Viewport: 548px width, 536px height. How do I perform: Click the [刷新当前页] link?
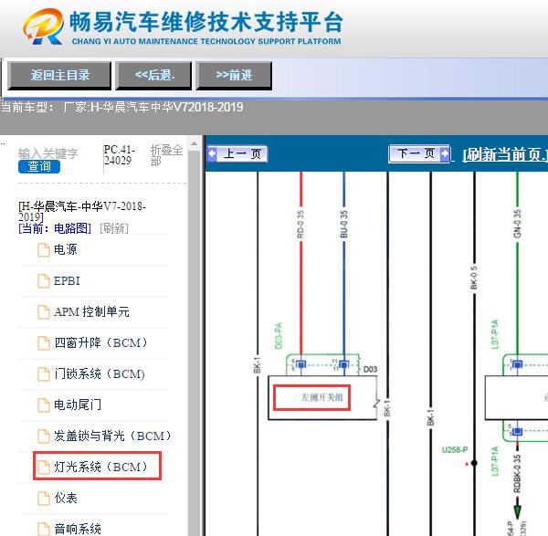505,154
